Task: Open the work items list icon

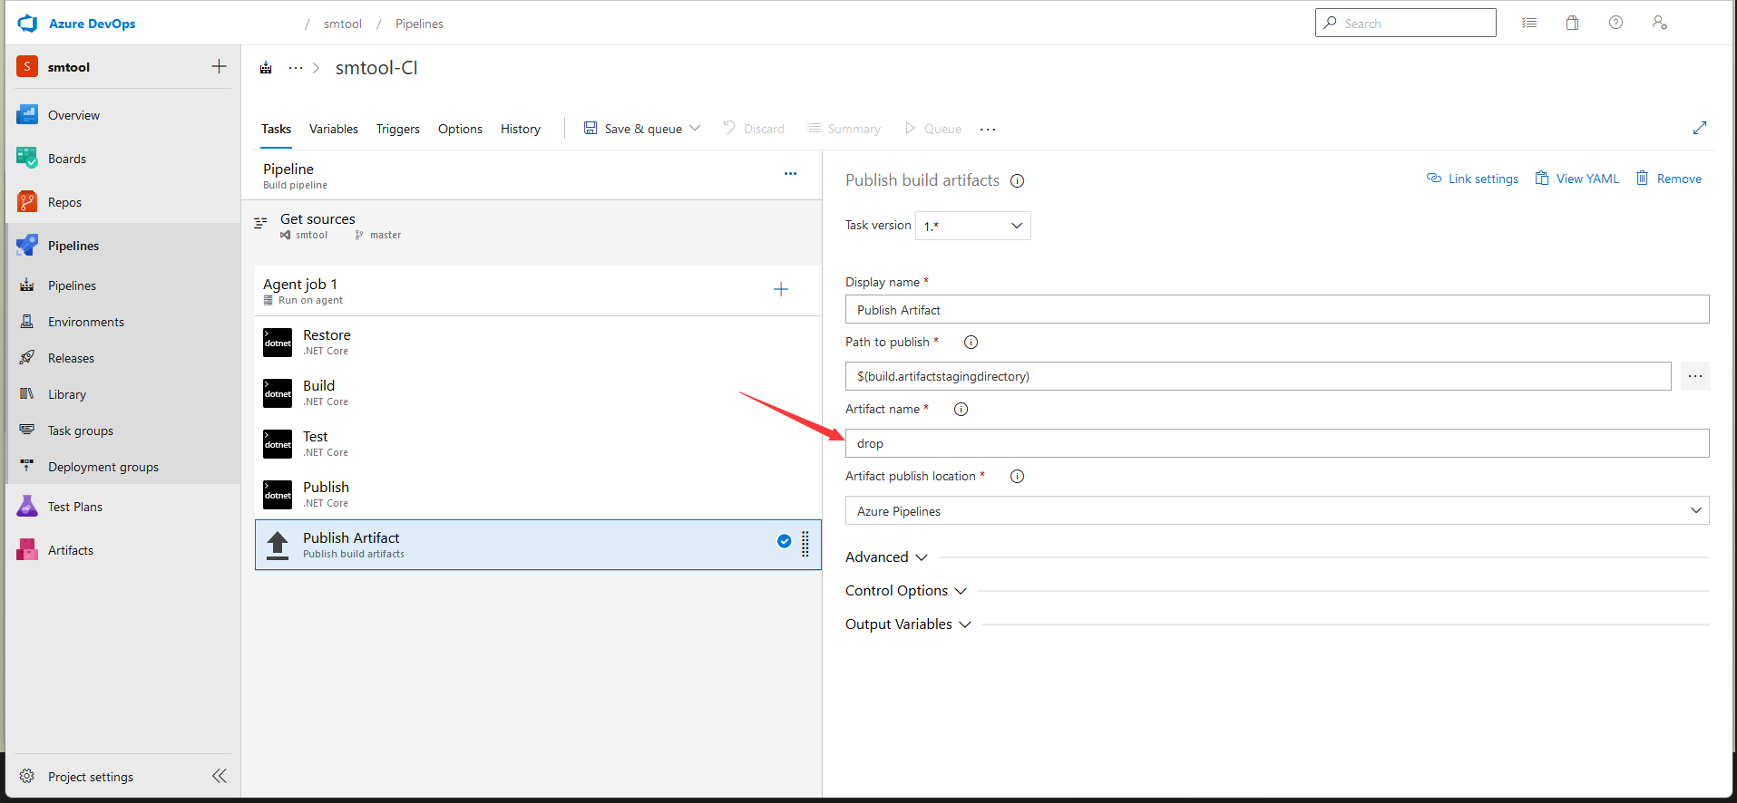Action: tap(1529, 24)
